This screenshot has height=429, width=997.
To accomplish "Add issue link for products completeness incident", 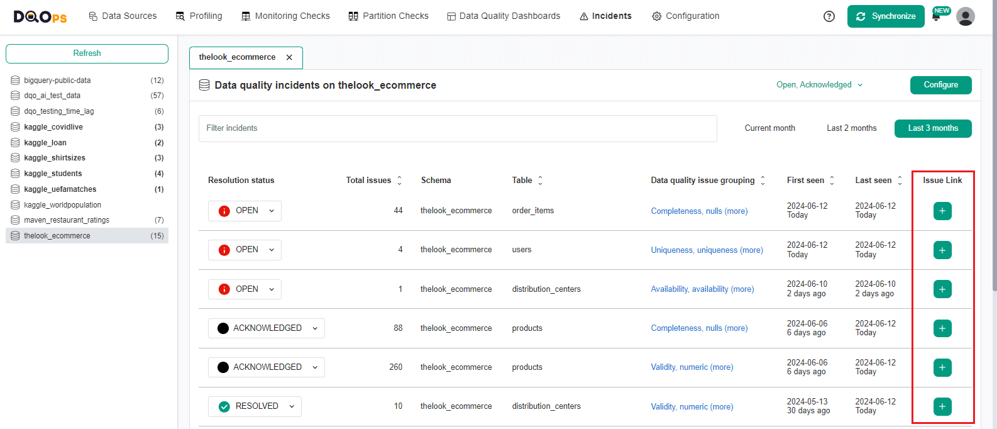I will coord(942,328).
